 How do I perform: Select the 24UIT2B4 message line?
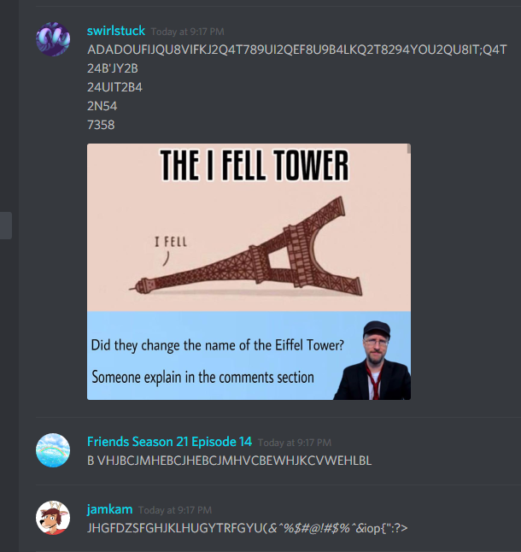tap(114, 87)
